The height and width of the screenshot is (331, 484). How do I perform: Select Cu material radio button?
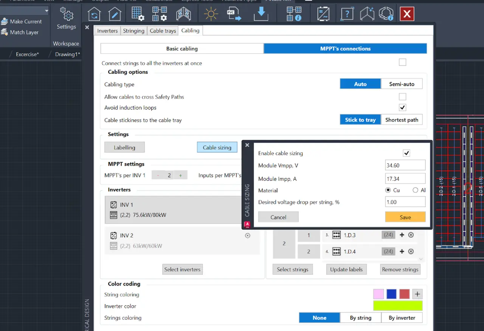click(388, 190)
